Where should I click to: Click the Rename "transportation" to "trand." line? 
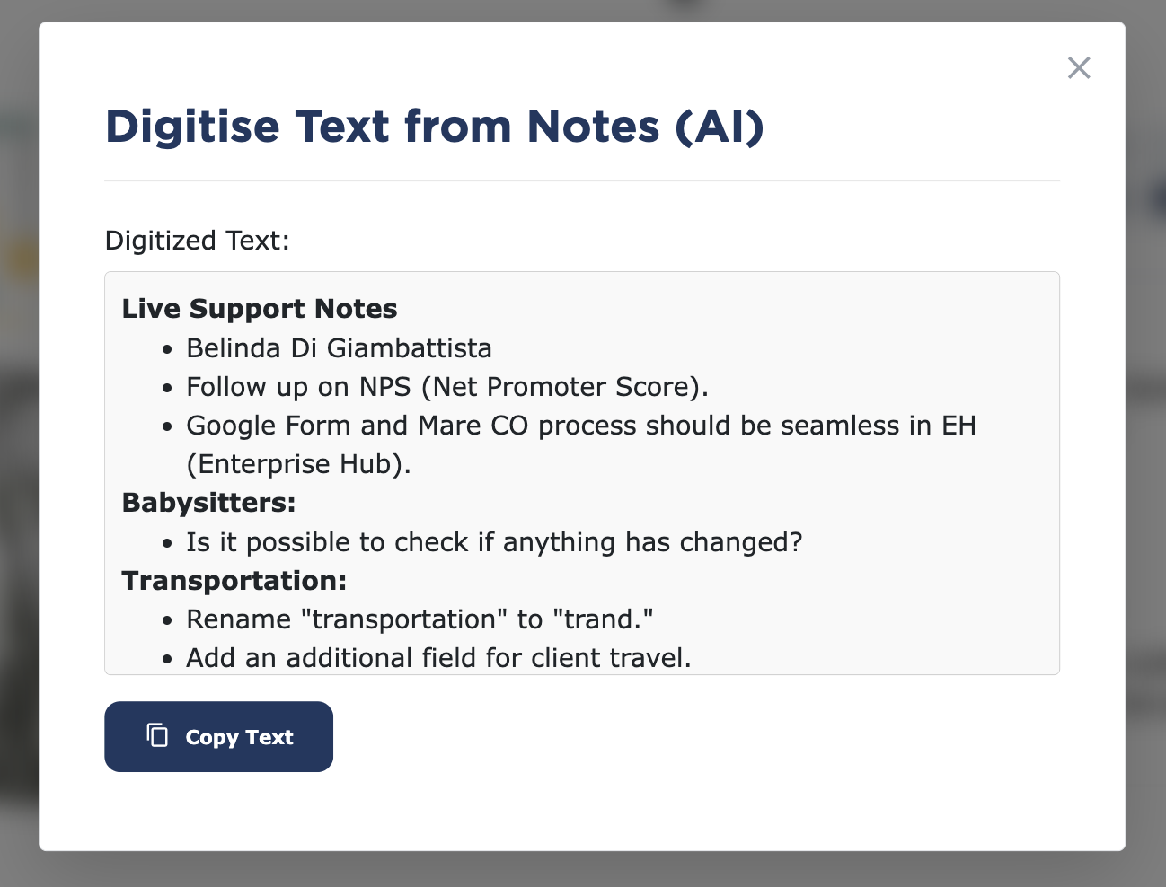tap(419, 619)
